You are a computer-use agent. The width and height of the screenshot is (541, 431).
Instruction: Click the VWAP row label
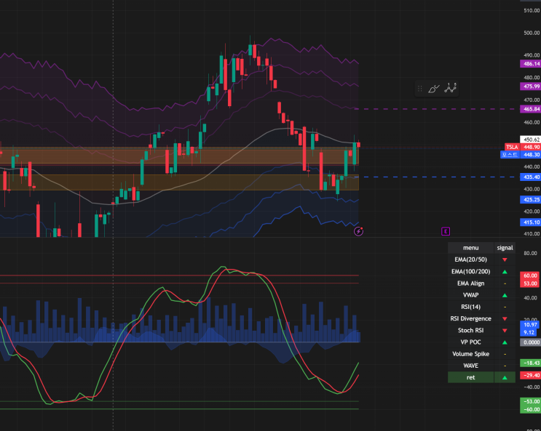click(470, 295)
